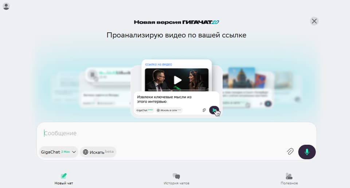Toggle the Искать beta web search
The image size is (350, 188).
click(x=98, y=152)
